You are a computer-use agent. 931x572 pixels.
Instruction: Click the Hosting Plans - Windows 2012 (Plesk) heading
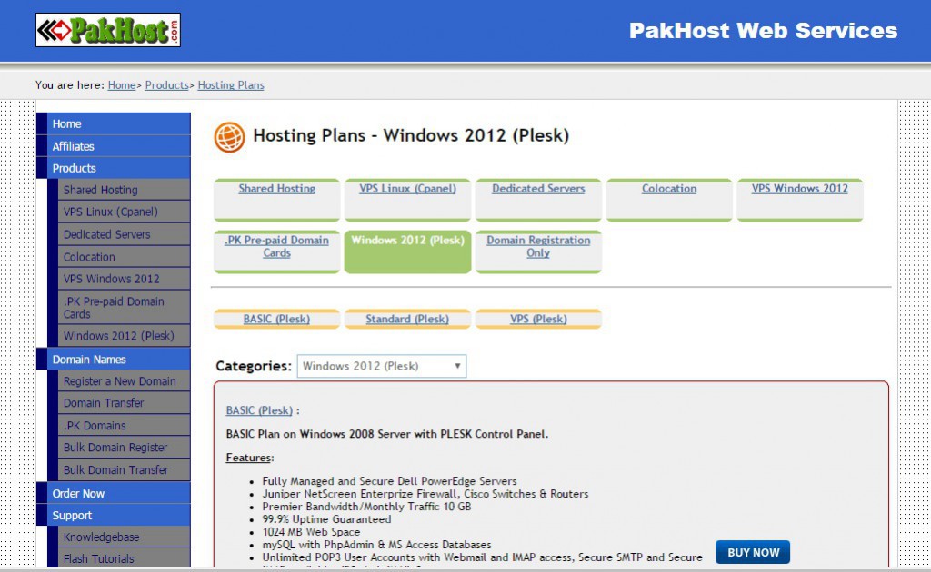pos(411,136)
